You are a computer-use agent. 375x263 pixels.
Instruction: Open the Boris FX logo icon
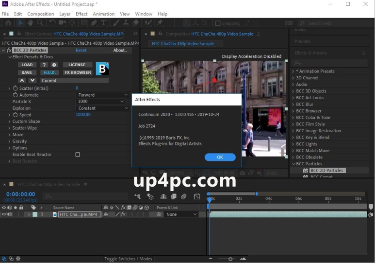[102, 69]
